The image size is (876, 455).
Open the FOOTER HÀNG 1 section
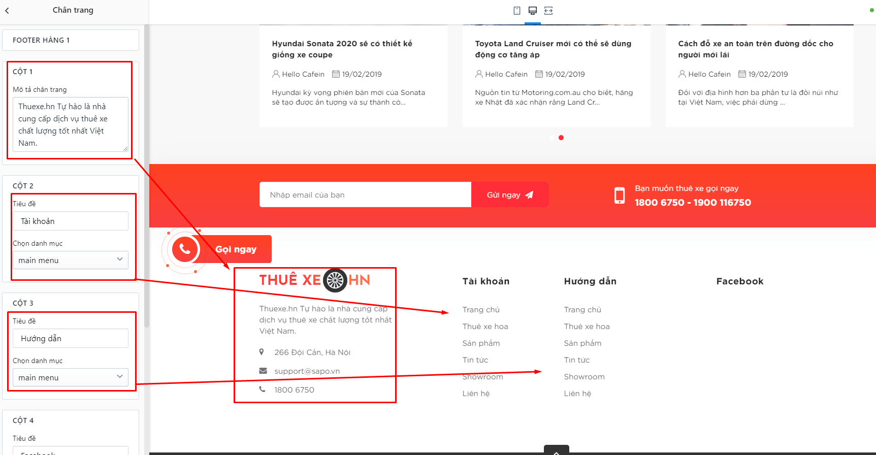click(x=71, y=40)
